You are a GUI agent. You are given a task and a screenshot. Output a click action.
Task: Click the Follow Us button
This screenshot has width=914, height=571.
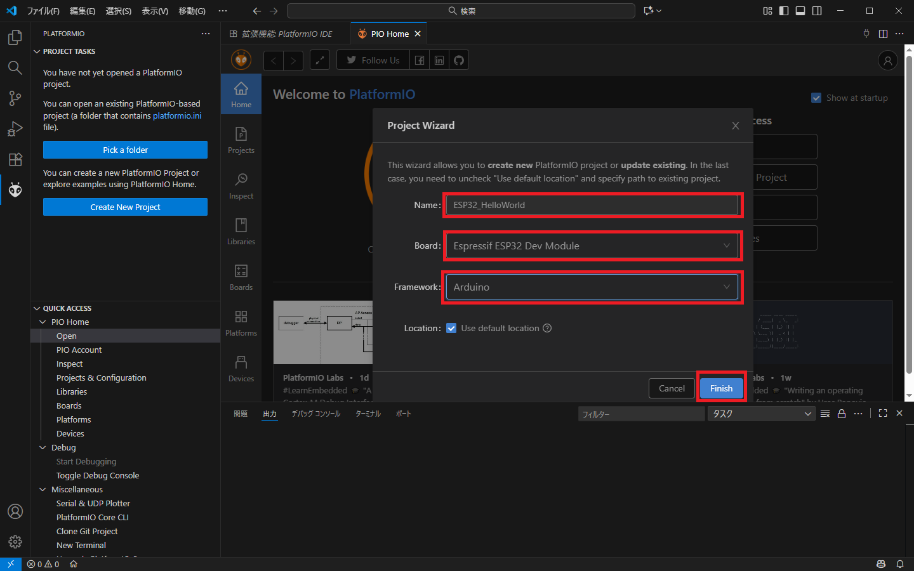click(x=373, y=60)
